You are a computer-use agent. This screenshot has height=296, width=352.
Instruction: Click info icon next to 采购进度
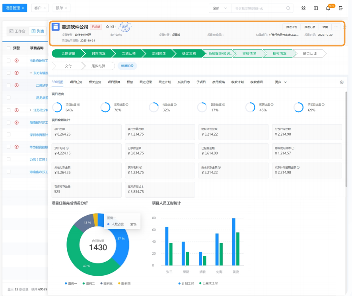127,105
